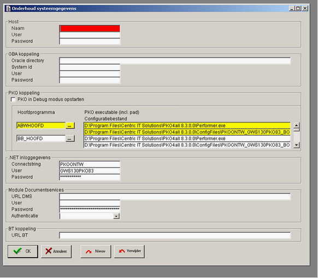Browse for the ABWHOOFD hoofdprogramma

70,126
